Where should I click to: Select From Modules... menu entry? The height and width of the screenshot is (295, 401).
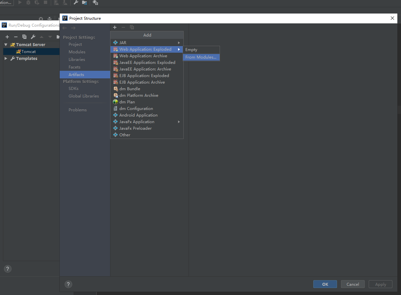tap(201, 57)
